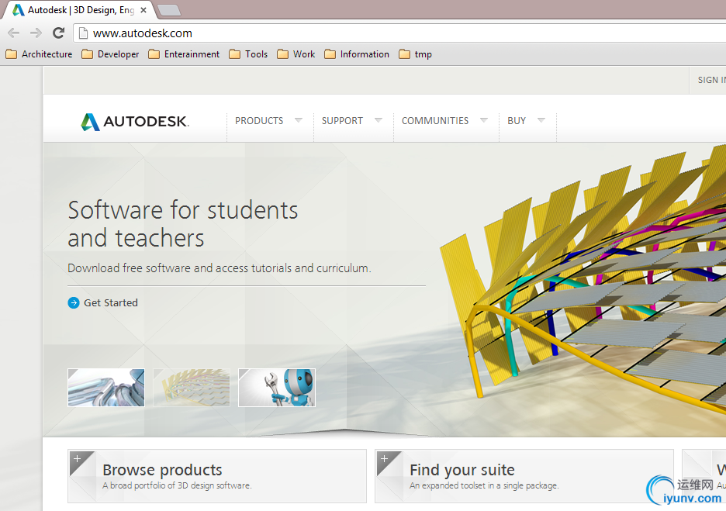Open the Enterainment bookmarks folder
This screenshot has height=511, width=726.
click(x=184, y=54)
